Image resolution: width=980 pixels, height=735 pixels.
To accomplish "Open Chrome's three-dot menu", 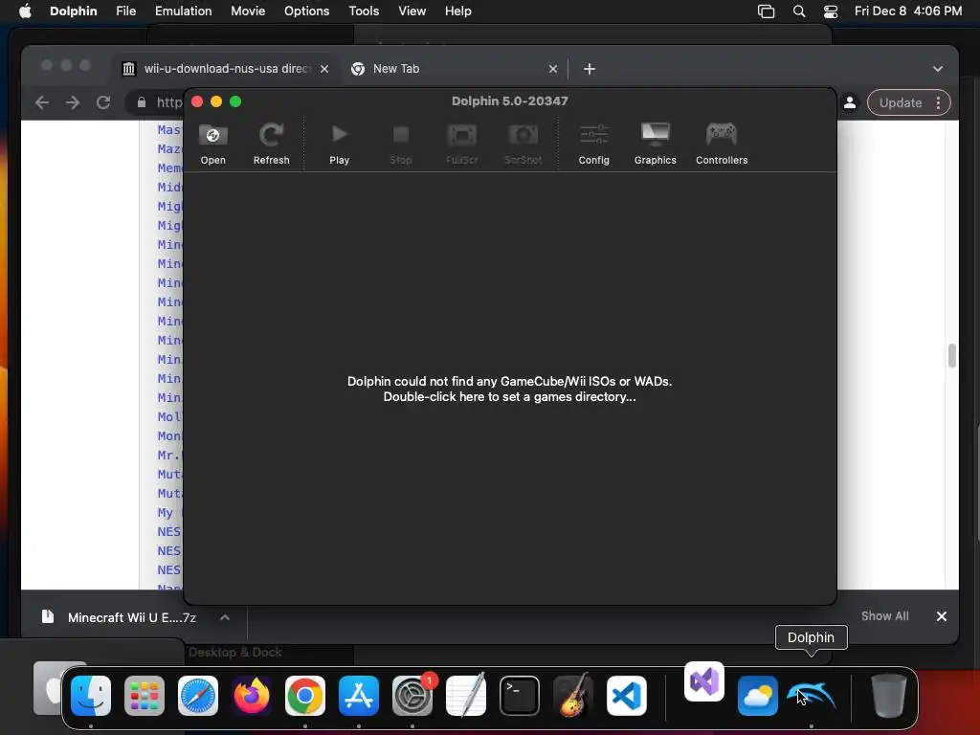I will 938,102.
